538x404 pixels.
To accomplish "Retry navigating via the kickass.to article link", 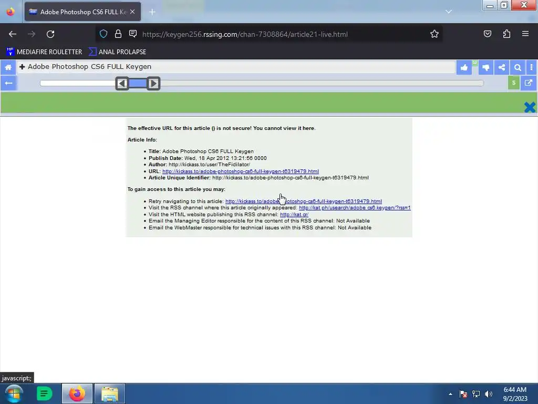I will coord(303,201).
